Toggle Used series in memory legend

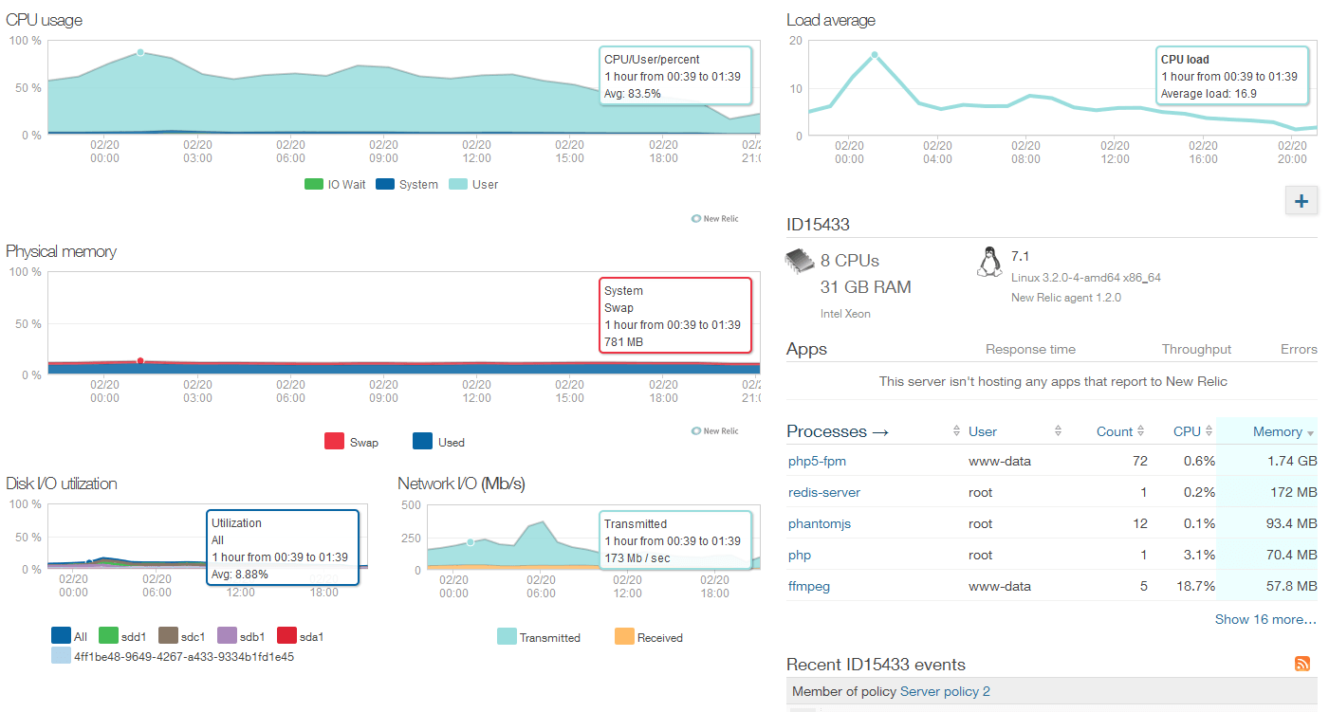tap(438, 442)
